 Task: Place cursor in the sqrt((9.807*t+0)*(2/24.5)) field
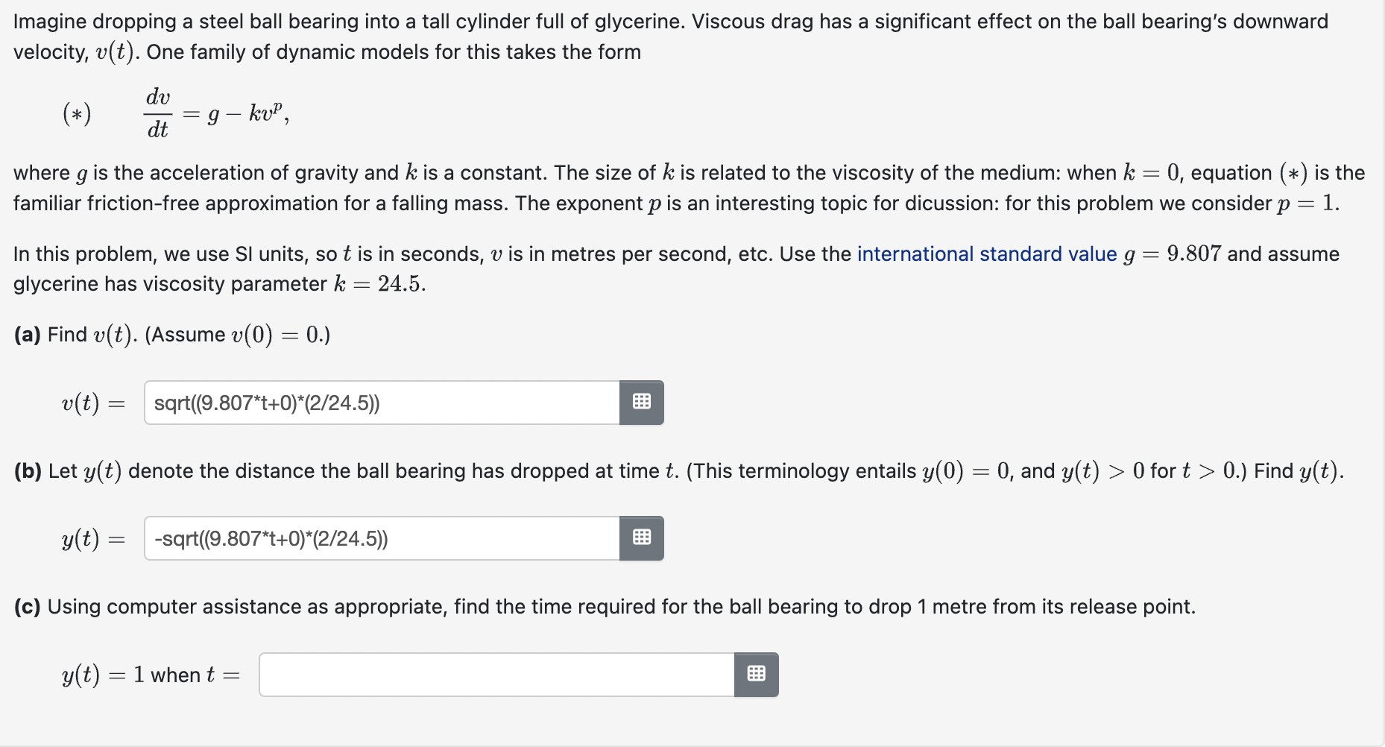(380, 402)
